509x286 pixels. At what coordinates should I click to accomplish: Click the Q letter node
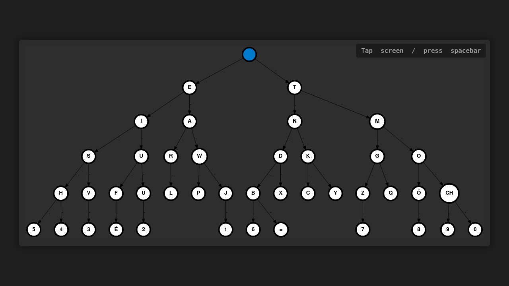[390, 193]
